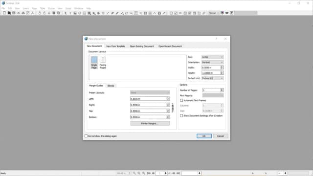The image size is (313, 176).
Task: Switch to Open Recent Document tab
Action: pyautogui.click(x=170, y=46)
